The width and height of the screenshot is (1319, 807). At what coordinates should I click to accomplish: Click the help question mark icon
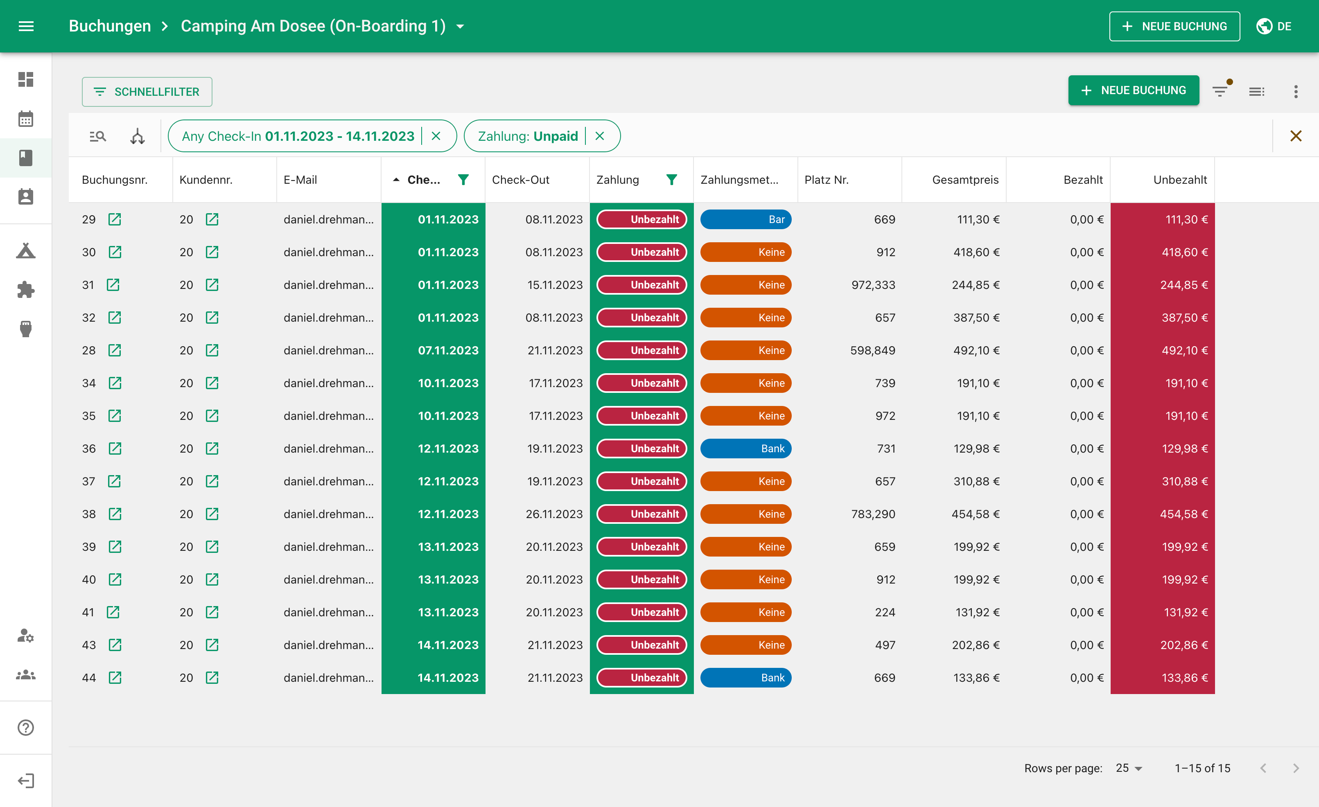[x=26, y=727]
